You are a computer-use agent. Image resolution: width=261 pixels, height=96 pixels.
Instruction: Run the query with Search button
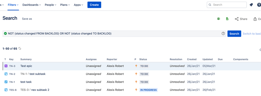click(234, 34)
